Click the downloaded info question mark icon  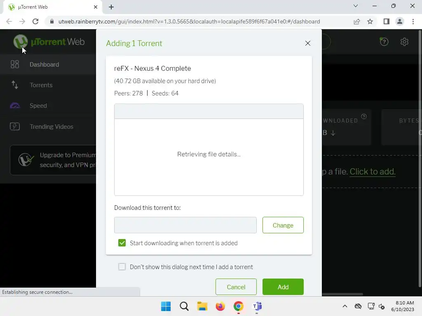pos(364,116)
